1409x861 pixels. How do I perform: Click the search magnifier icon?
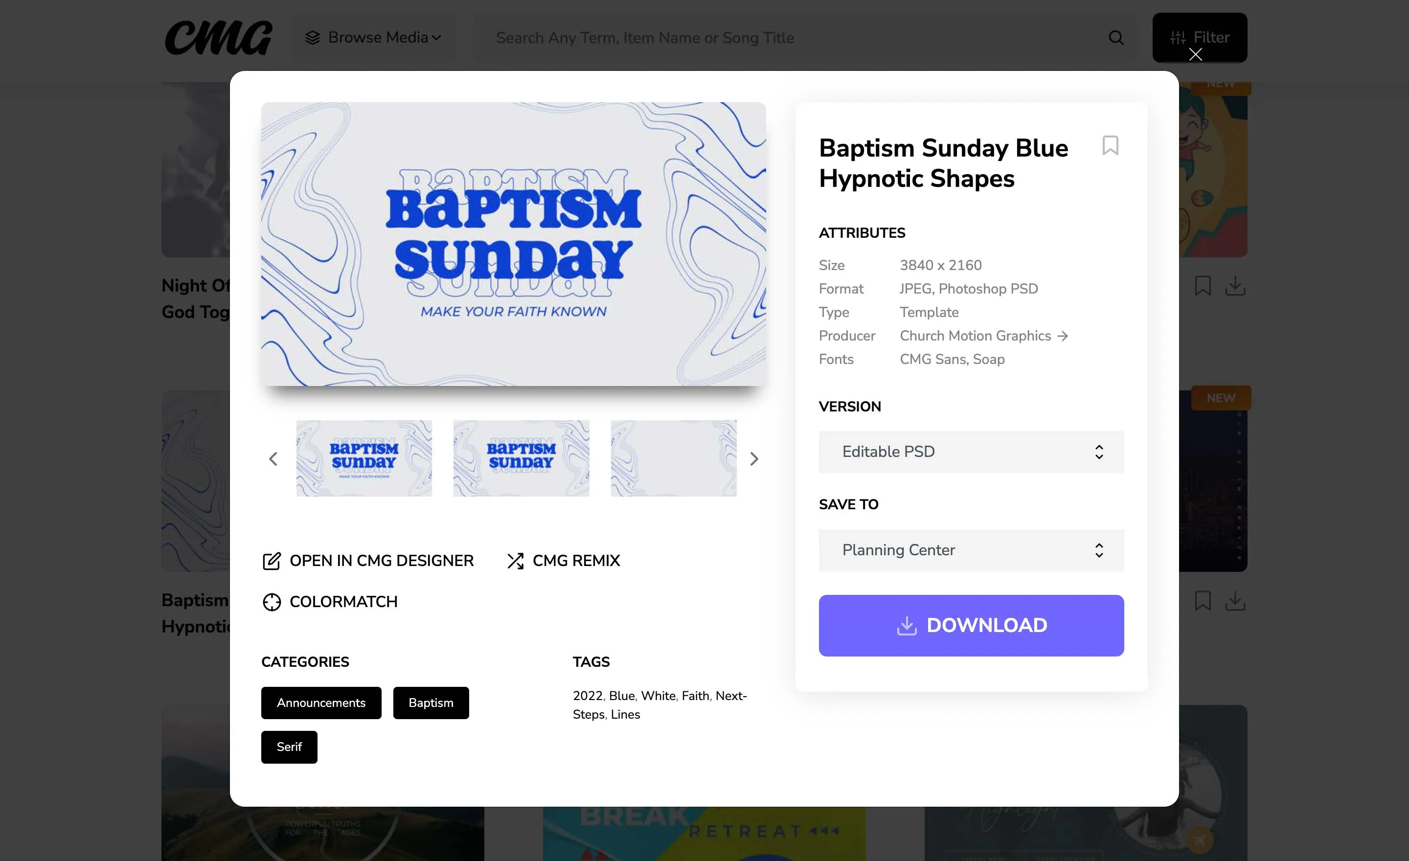1115,38
